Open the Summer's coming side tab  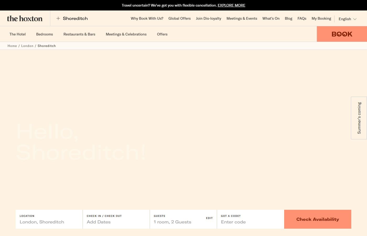coord(359,118)
